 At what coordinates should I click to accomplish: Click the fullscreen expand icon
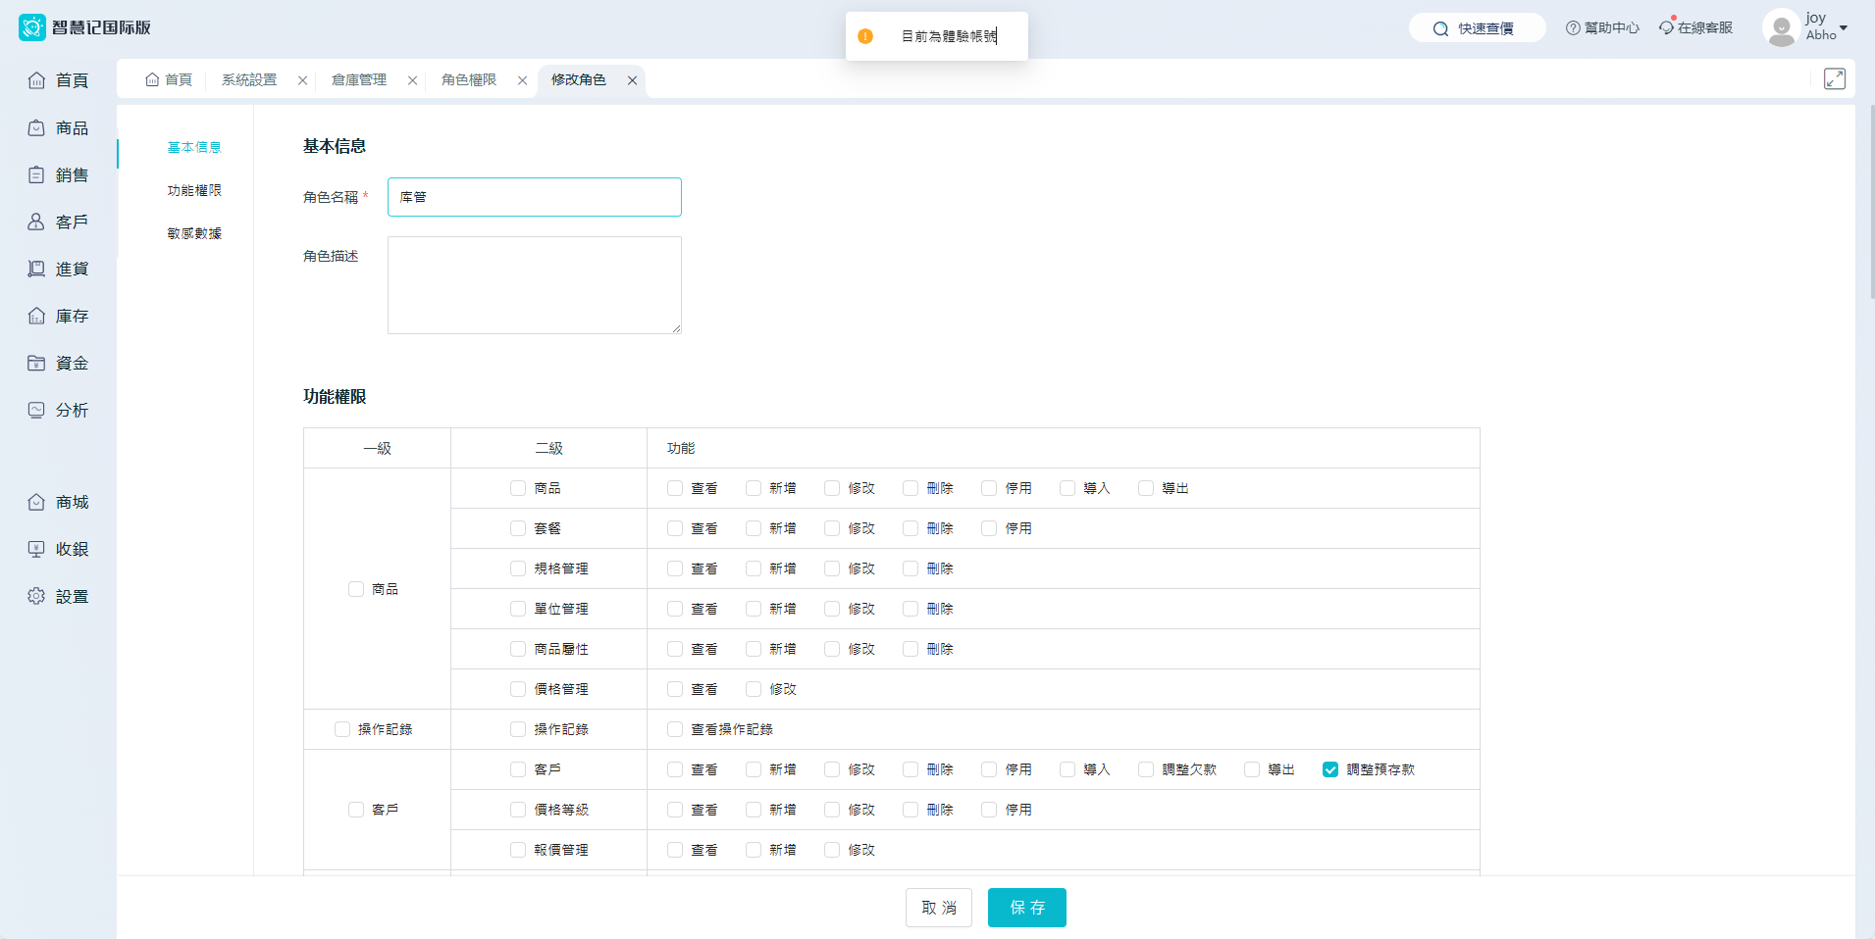[x=1834, y=79]
